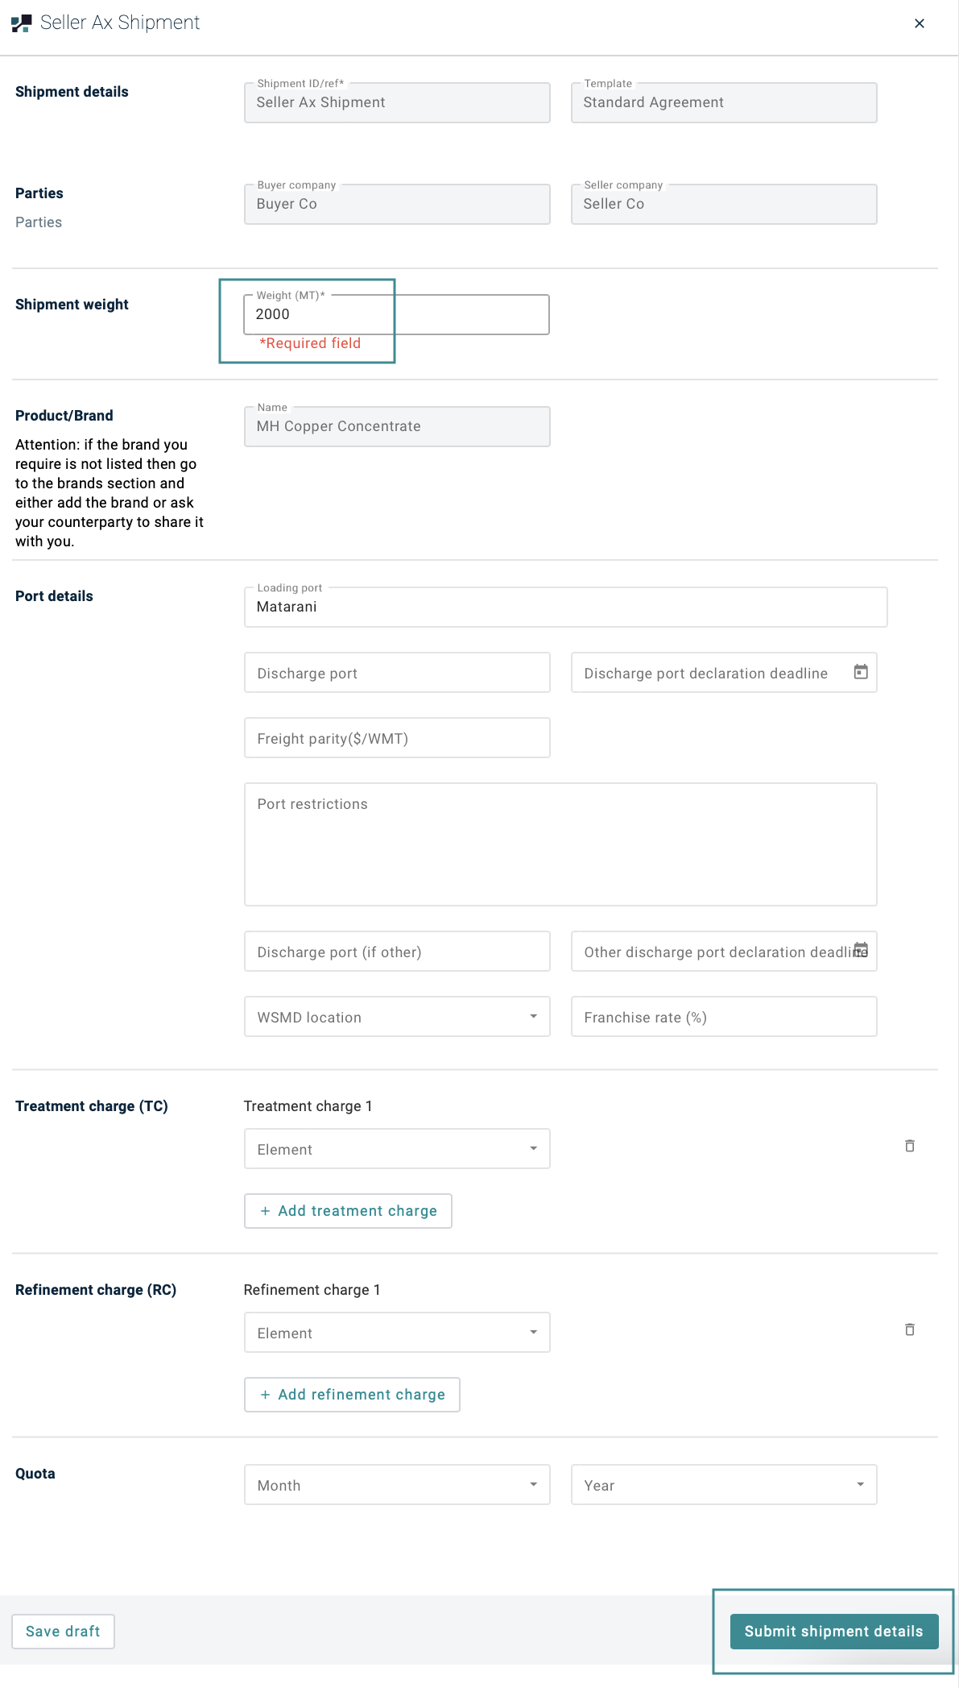Delete Treatment charge 1 with trash icon

[909, 1146]
